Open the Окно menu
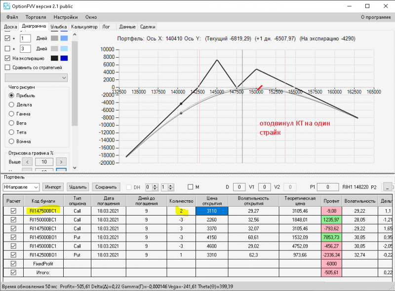This screenshot has height=291, width=395. click(91, 17)
